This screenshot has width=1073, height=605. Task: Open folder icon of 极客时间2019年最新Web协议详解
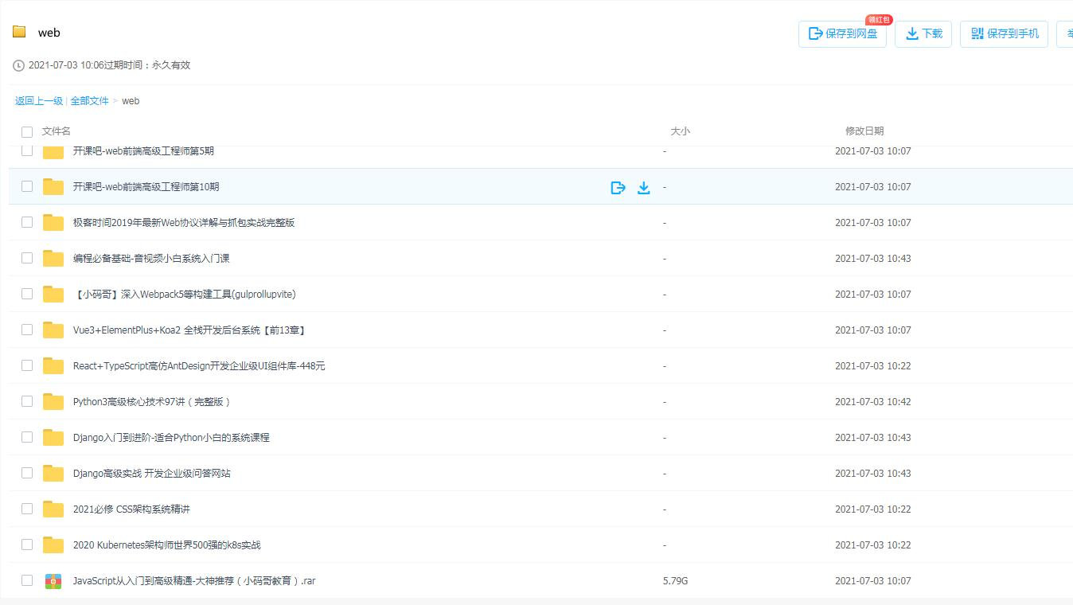pyautogui.click(x=53, y=222)
